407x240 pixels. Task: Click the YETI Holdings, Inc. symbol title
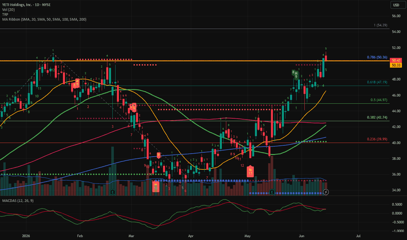(x=26, y=5)
